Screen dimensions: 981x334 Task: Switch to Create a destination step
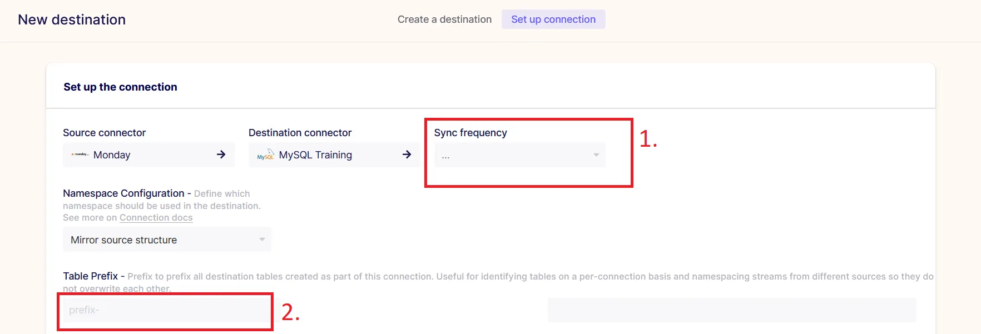(444, 19)
